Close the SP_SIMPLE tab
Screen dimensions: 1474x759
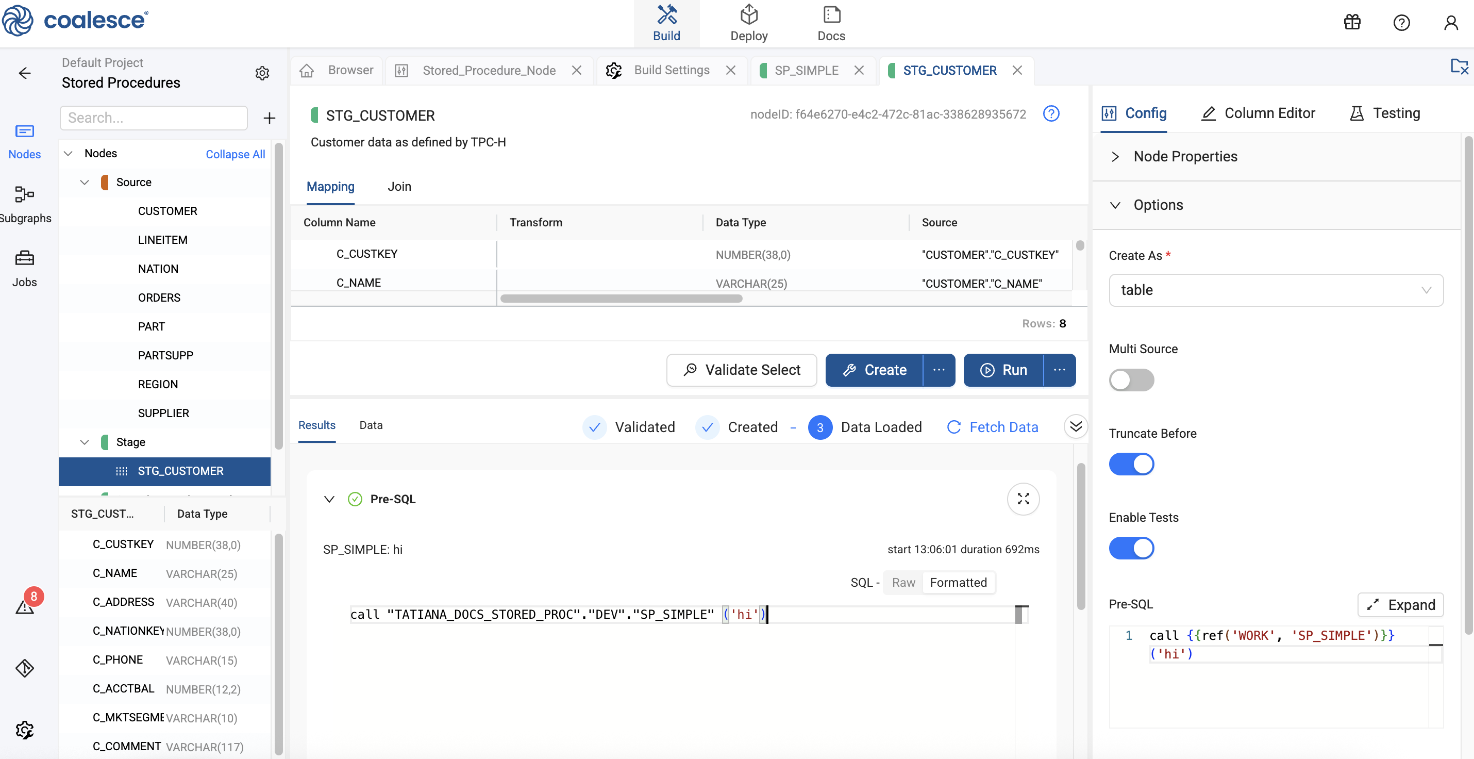pos(859,71)
